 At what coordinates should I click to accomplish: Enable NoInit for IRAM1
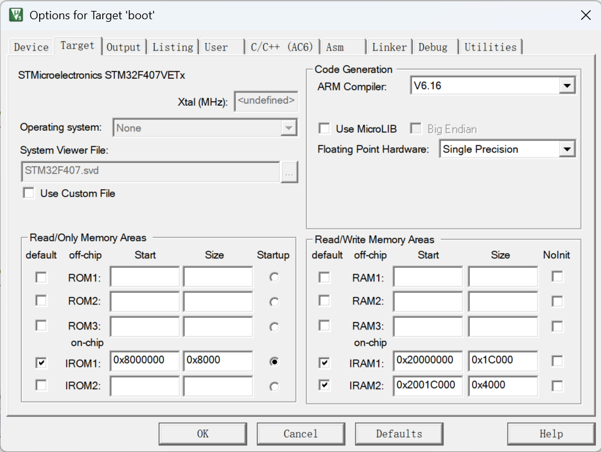[557, 361]
